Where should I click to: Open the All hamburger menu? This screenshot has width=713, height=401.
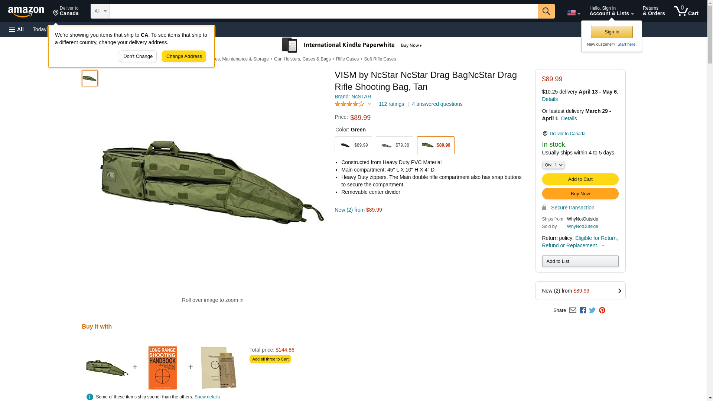click(16, 29)
